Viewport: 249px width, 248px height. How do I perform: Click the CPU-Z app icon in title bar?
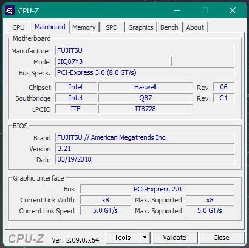coord(10,10)
